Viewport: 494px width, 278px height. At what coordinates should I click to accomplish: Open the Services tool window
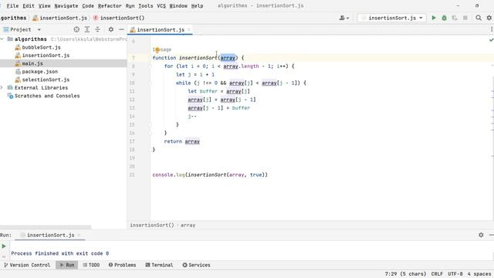pyautogui.click(x=196, y=265)
